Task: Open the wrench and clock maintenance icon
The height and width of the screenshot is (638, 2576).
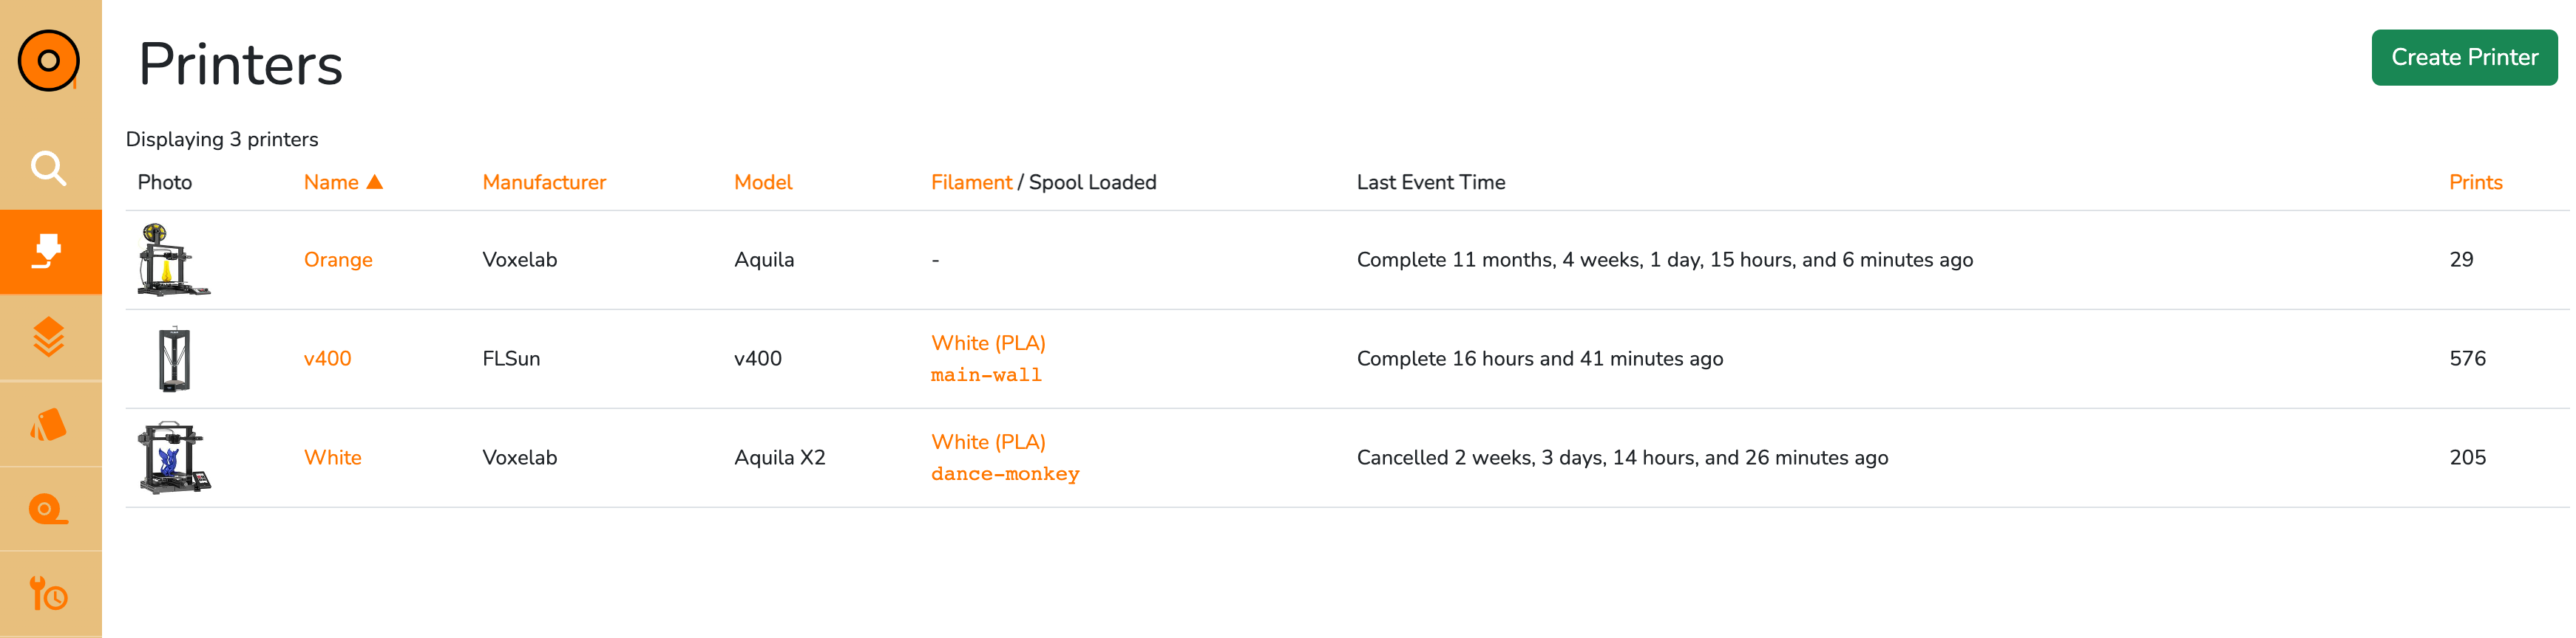Action: [x=48, y=594]
